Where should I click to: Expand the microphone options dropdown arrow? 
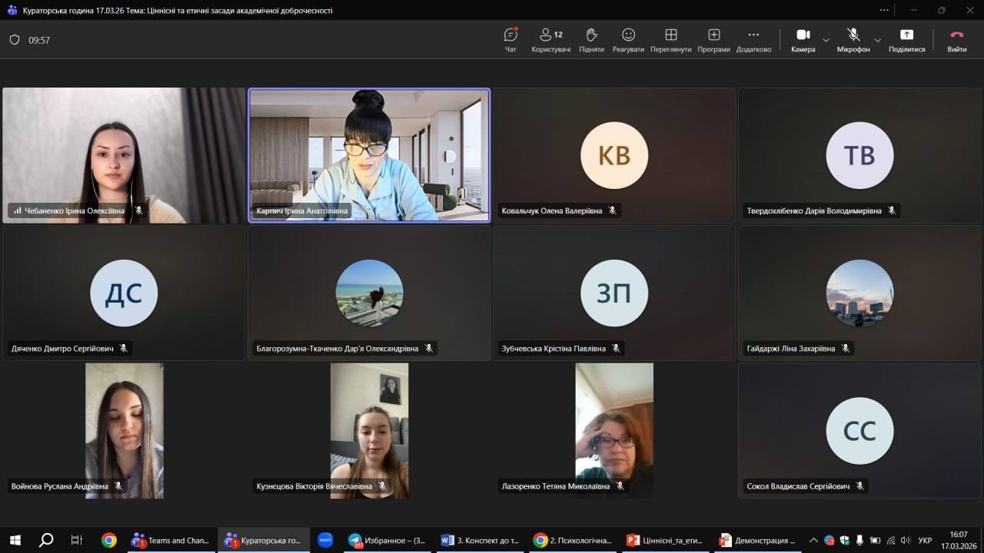[x=878, y=40]
